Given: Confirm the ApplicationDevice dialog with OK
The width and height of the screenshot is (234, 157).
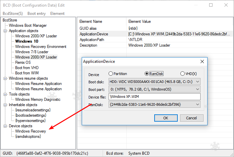Looking at the screenshot, I should pyautogui.click(x=166, y=118).
